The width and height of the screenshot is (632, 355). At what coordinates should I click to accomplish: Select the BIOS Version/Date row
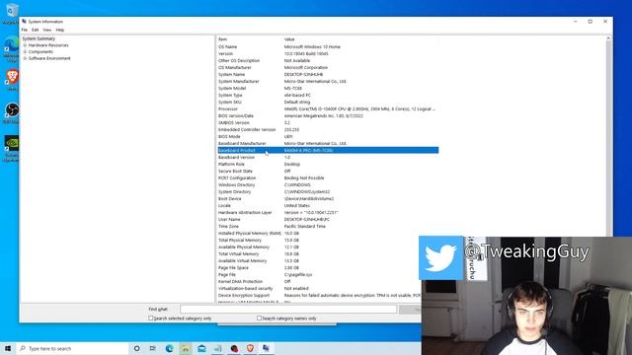pos(328,116)
